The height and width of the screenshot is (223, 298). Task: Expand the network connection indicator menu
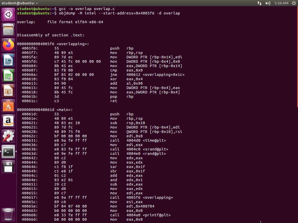[259, 3]
